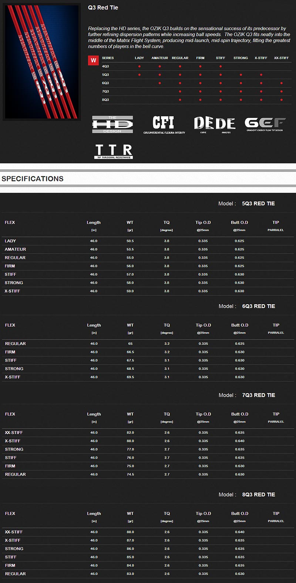Click the SPECIFICATIONS section heading
The width and height of the screenshot is (296, 583).
(x=33, y=179)
